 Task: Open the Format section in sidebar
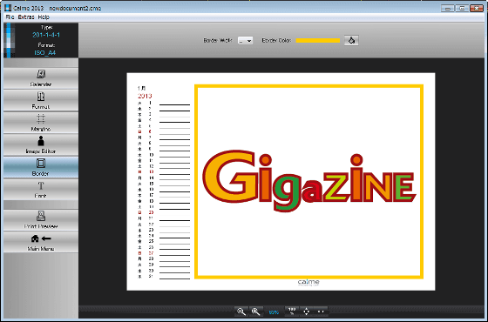pyautogui.click(x=41, y=101)
